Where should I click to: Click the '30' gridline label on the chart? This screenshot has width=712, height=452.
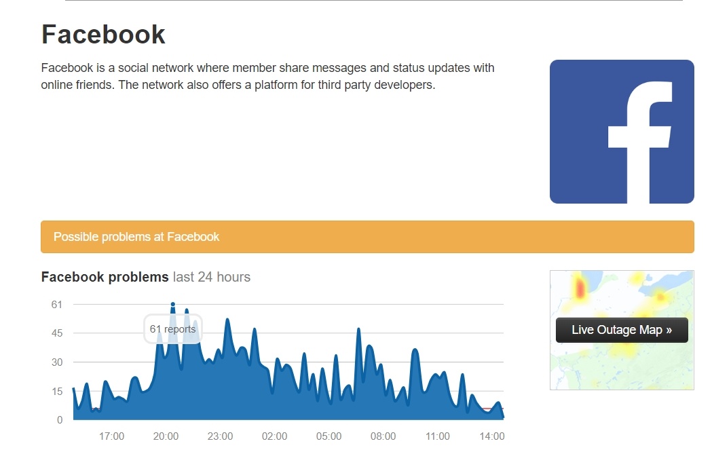click(56, 362)
